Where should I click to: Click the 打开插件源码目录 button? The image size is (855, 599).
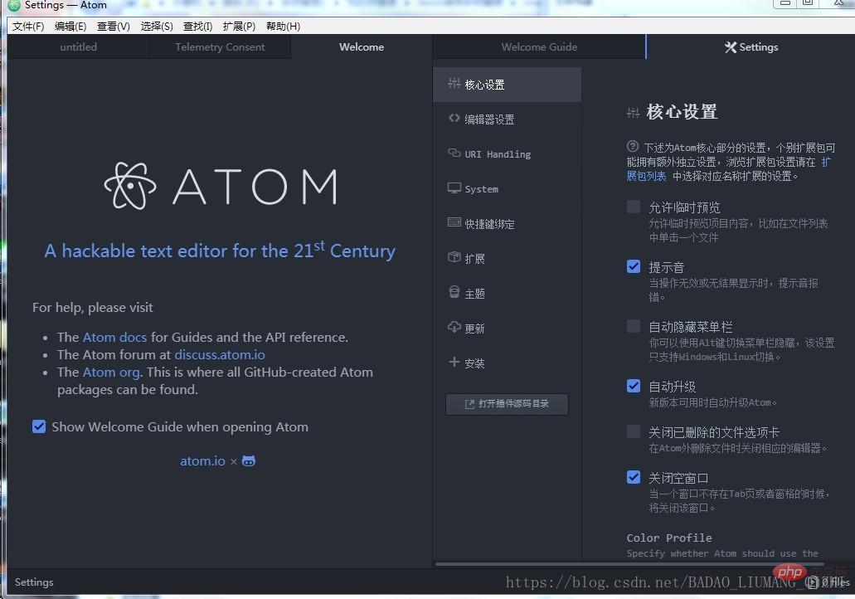[507, 404]
